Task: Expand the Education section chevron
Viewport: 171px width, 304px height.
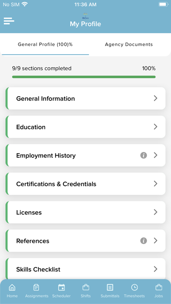Action: click(155, 127)
